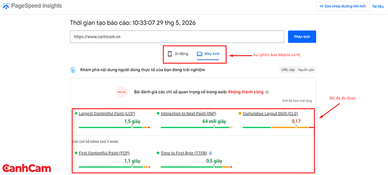
Task: Click the report creation time heading
Action: (133, 23)
